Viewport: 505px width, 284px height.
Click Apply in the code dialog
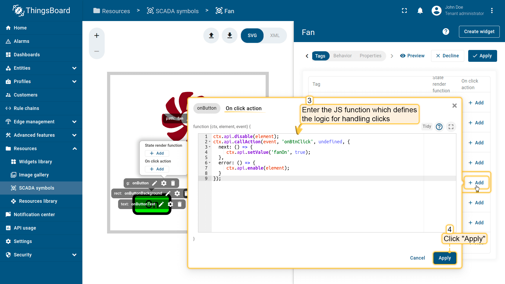point(445,258)
